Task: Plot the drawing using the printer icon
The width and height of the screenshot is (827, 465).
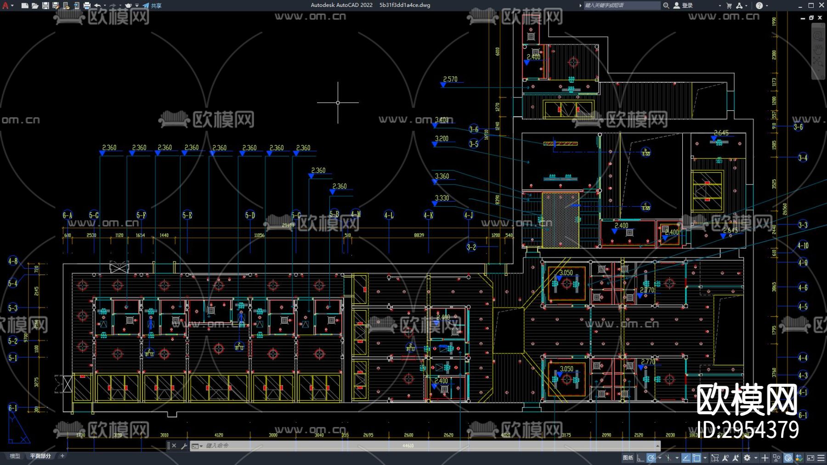Action: pos(87,6)
